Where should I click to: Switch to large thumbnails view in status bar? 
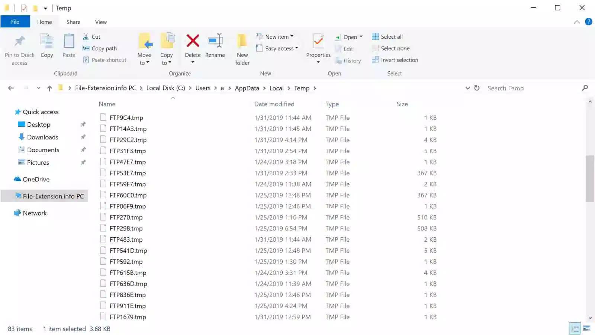pyautogui.click(x=587, y=329)
